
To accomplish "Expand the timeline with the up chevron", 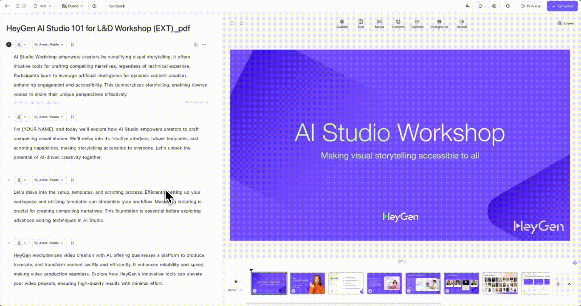I will click(570, 284).
